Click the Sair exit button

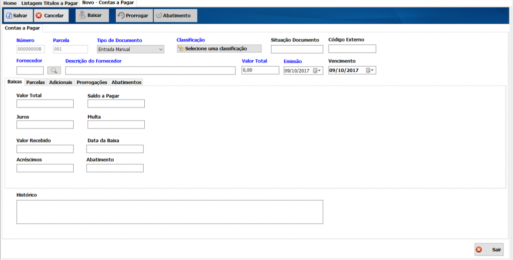489,249
